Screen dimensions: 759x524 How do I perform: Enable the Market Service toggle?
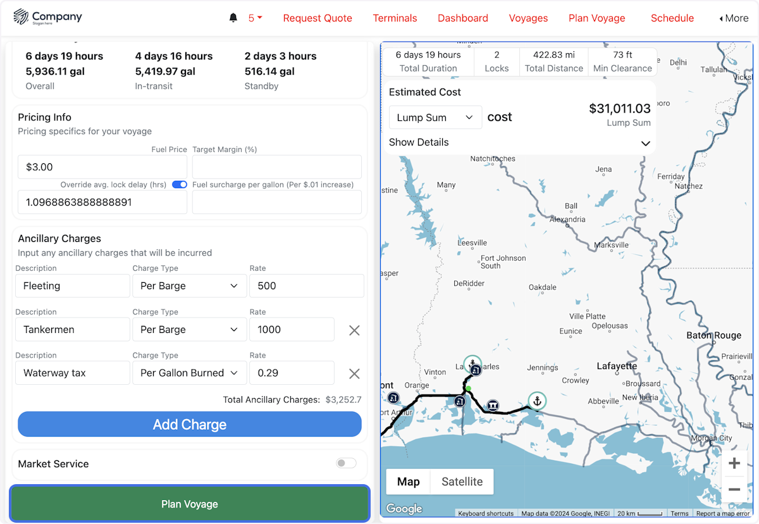(x=346, y=463)
